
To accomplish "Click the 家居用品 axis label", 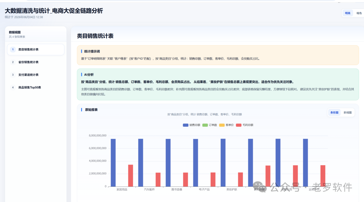I will tap(122, 190).
